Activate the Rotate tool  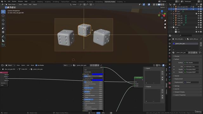click(x=3, y=24)
